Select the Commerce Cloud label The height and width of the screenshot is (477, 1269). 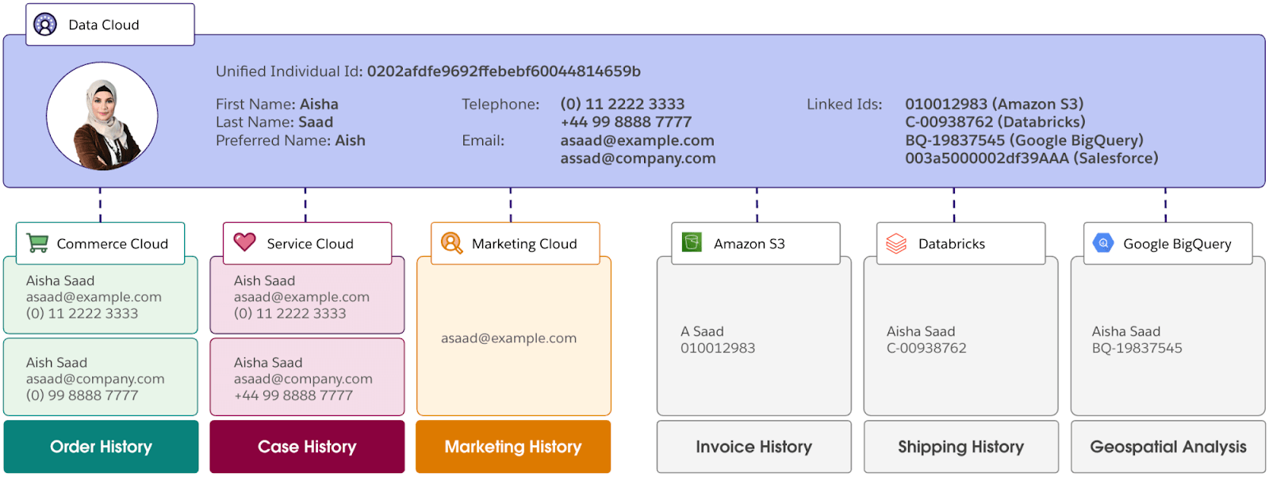pos(113,244)
